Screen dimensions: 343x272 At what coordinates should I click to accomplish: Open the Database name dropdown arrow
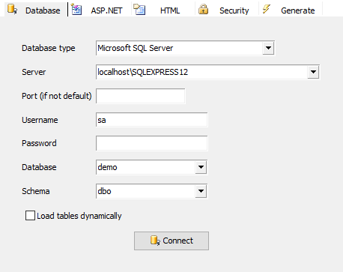click(x=201, y=167)
